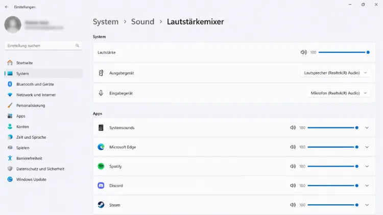
Task: Adjust the Steam volume slider
Action: tap(333, 205)
